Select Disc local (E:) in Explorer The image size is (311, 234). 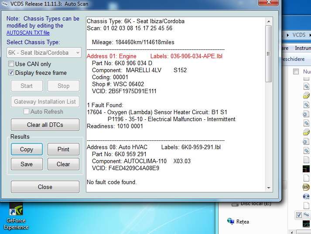252,203
